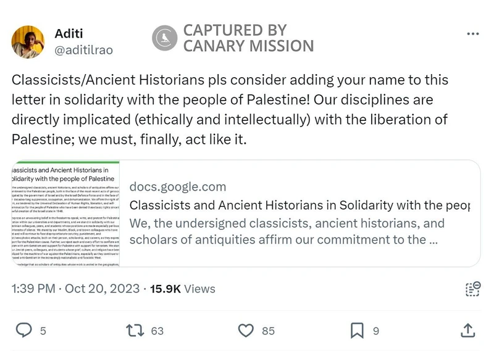Click the reply speech bubble icon
Viewport: 494px width, 351px height.
tap(23, 331)
